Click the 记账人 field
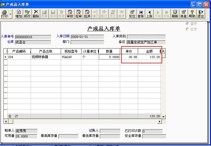Screen dimensions: 211x146 110,131
